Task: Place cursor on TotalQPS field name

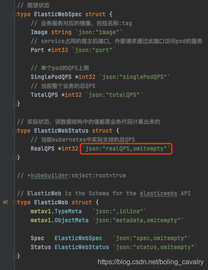Action: tap(44, 95)
